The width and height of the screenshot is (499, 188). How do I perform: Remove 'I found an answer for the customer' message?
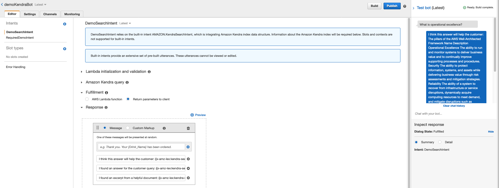click(x=188, y=168)
